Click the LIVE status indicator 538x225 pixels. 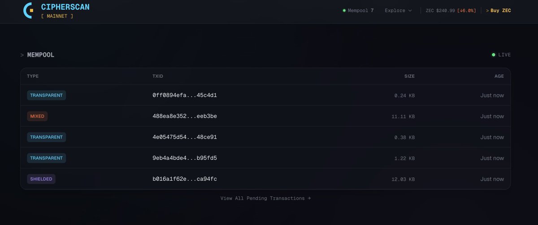tap(501, 55)
